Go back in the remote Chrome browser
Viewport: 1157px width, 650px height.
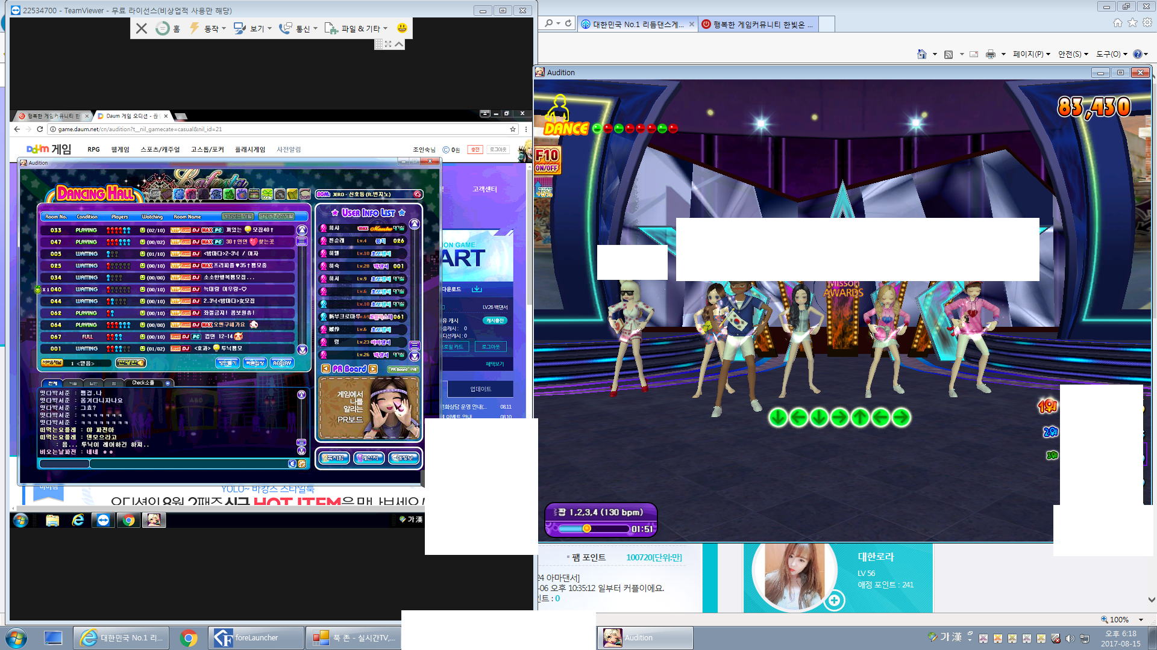coord(17,129)
